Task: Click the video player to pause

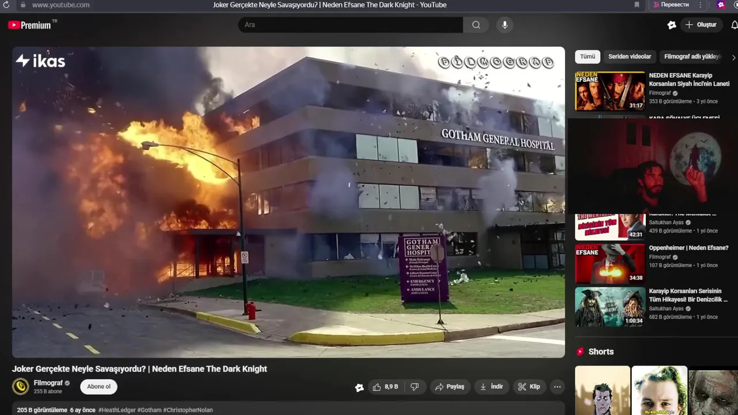Action: 288,202
